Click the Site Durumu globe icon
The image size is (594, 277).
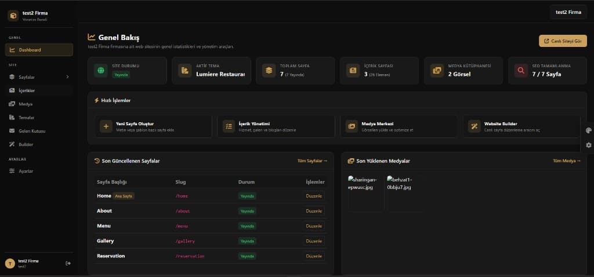pyautogui.click(x=101, y=70)
